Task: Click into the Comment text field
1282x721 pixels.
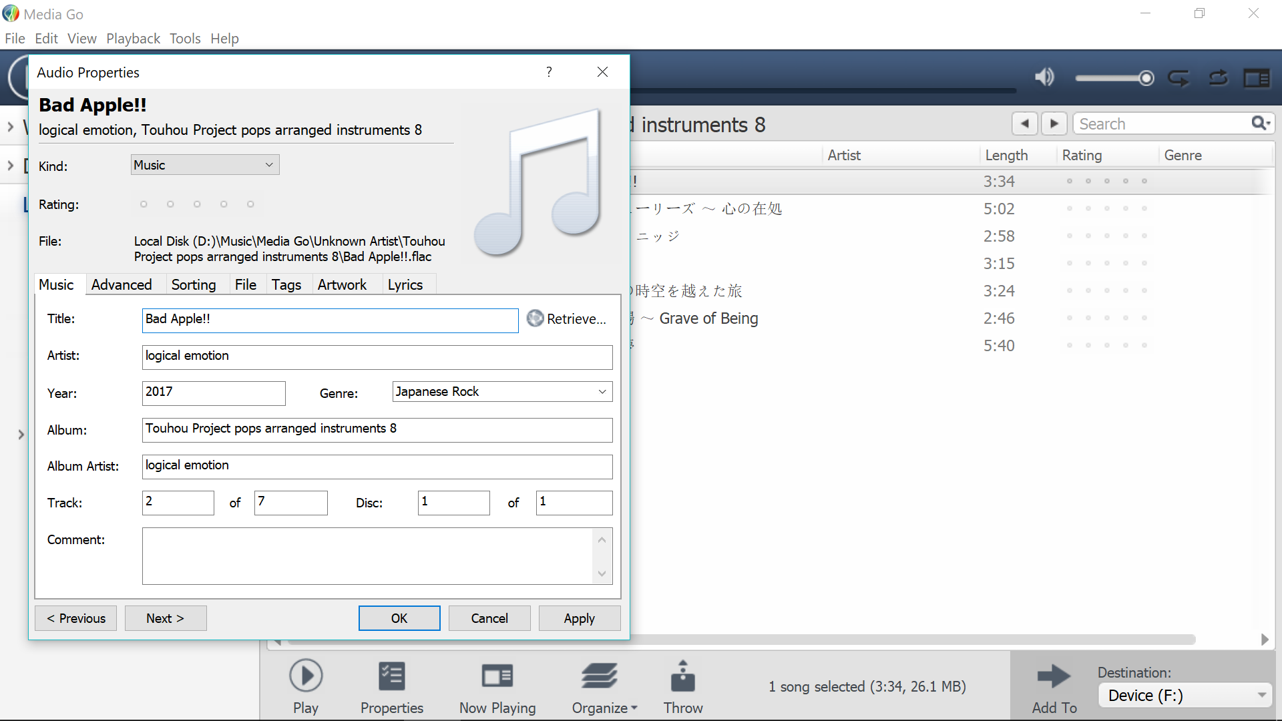Action: click(x=367, y=555)
